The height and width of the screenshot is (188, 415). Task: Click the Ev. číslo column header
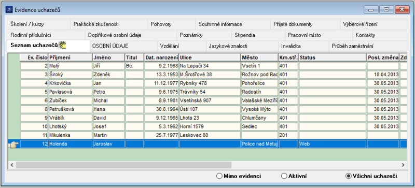(34, 57)
